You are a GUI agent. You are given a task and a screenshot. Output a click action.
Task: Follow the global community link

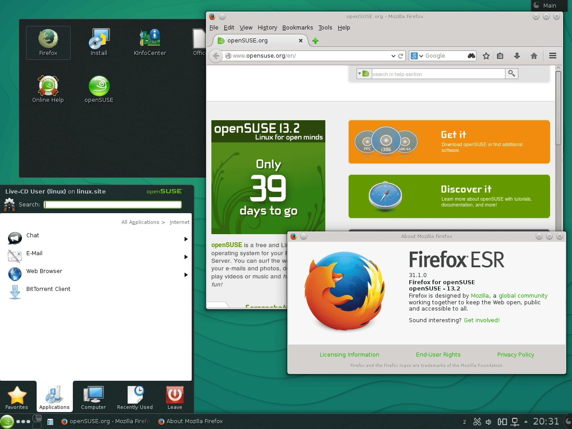tap(523, 296)
